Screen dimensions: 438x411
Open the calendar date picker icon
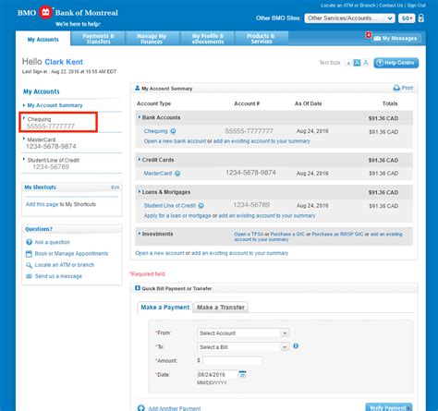pyautogui.click(x=242, y=374)
